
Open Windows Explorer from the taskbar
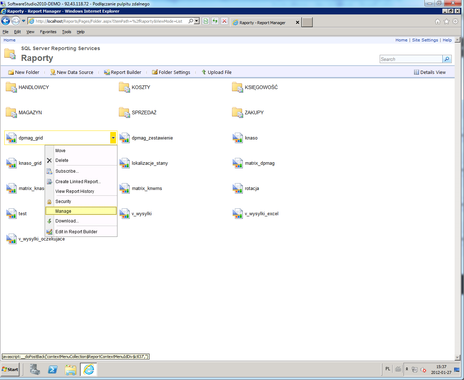(71, 370)
